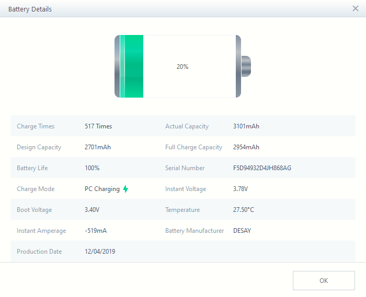Image resolution: width=366 pixels, height=297 pixels.
Task: Close the Battery Details dialog with X
Action: [x=356, y=9]
